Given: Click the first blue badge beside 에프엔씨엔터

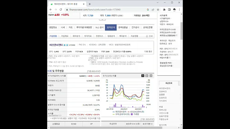Looking at the screenshot, I should [65, 45].
